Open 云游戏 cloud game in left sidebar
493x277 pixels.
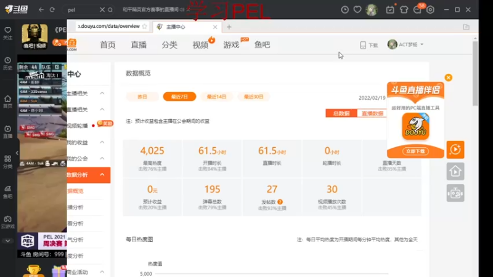click(7, 222)
